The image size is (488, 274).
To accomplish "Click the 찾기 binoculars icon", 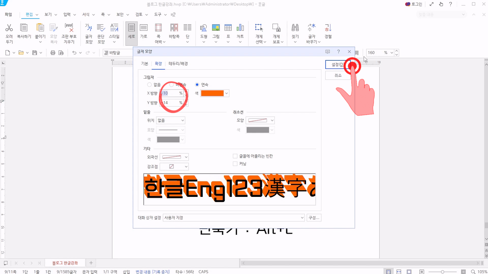I will pyautogui.click(x=295, y=28).
